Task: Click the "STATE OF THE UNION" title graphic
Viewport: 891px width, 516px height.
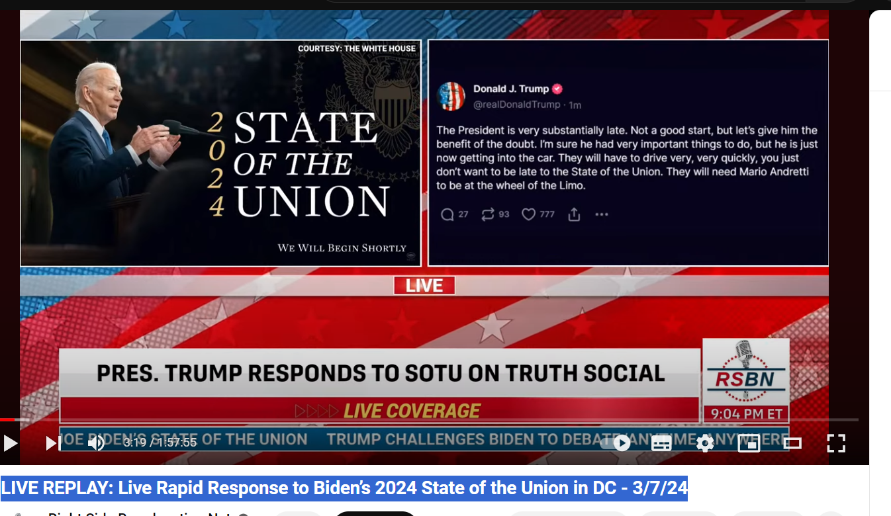Action: (x=311, y=165)
